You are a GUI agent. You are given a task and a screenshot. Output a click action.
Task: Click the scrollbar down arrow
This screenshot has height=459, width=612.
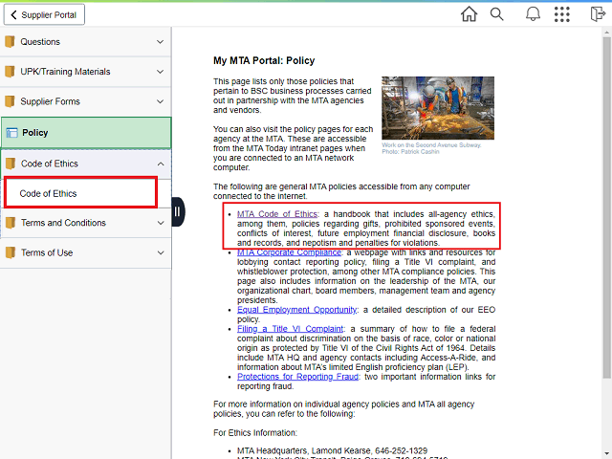[606, 454]
